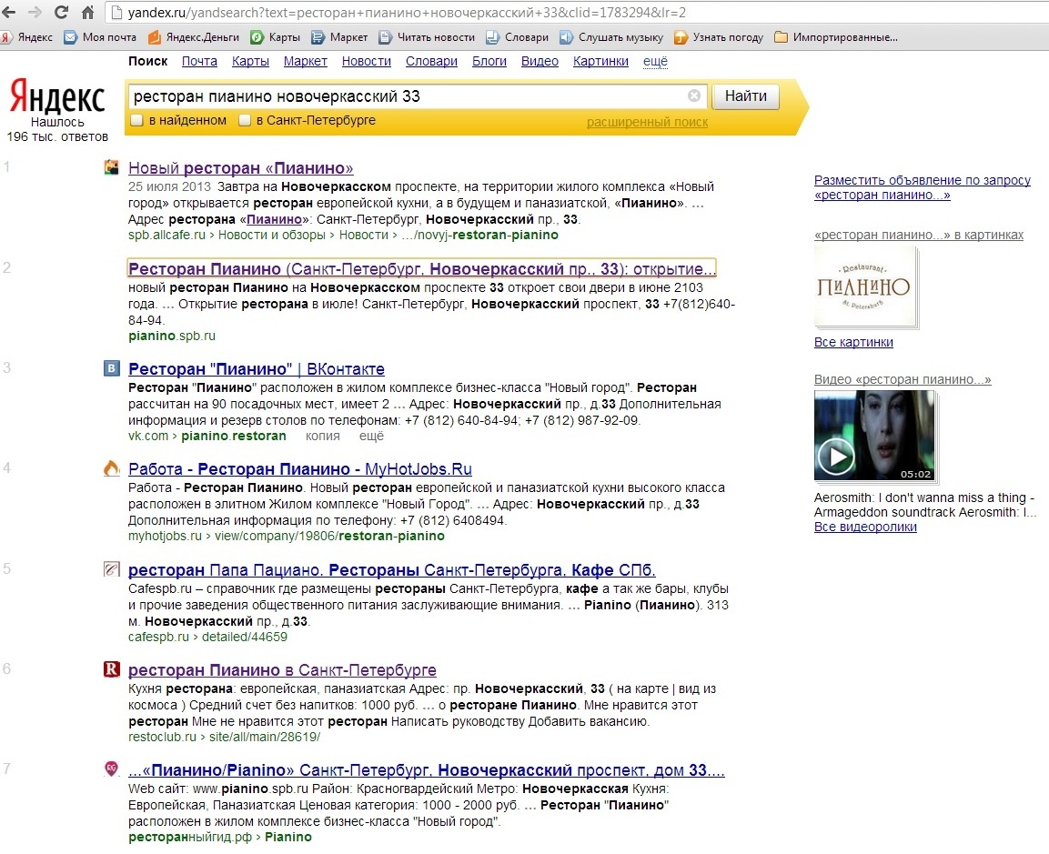Image resolution: width=1049 pixels, height=854 pixels.
Task: Open the Читать новости bookmark
Action: (x=427, y=37)
